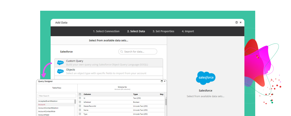Check the Name column checkbox
The width and height of the screenshot is (291, 116).
(80, 110)
